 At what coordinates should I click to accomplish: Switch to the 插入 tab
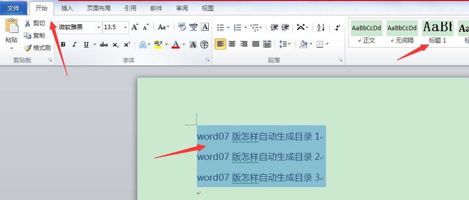click(x=67, y=8)
